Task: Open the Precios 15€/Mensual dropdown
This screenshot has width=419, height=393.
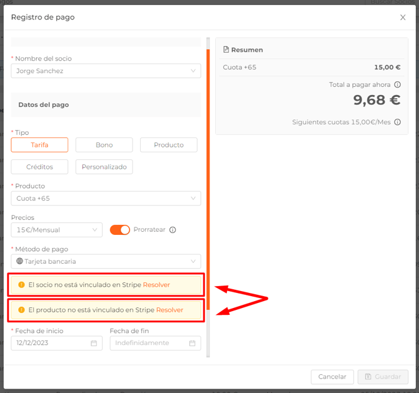Action: click(56, 230)
